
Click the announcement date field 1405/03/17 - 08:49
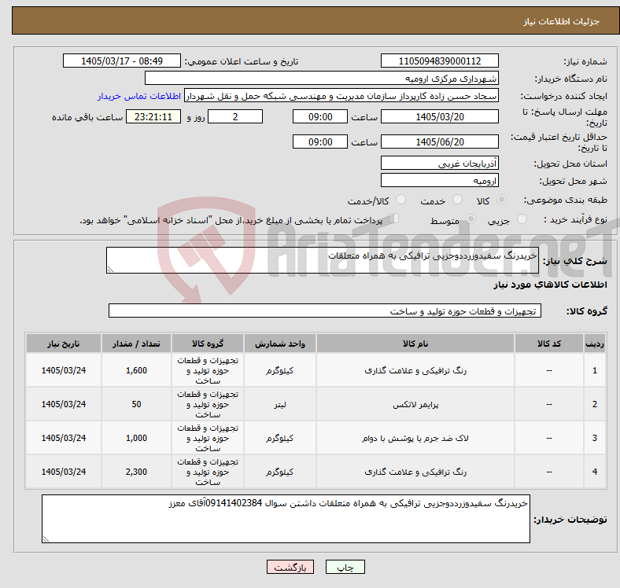tap(122, 61)
